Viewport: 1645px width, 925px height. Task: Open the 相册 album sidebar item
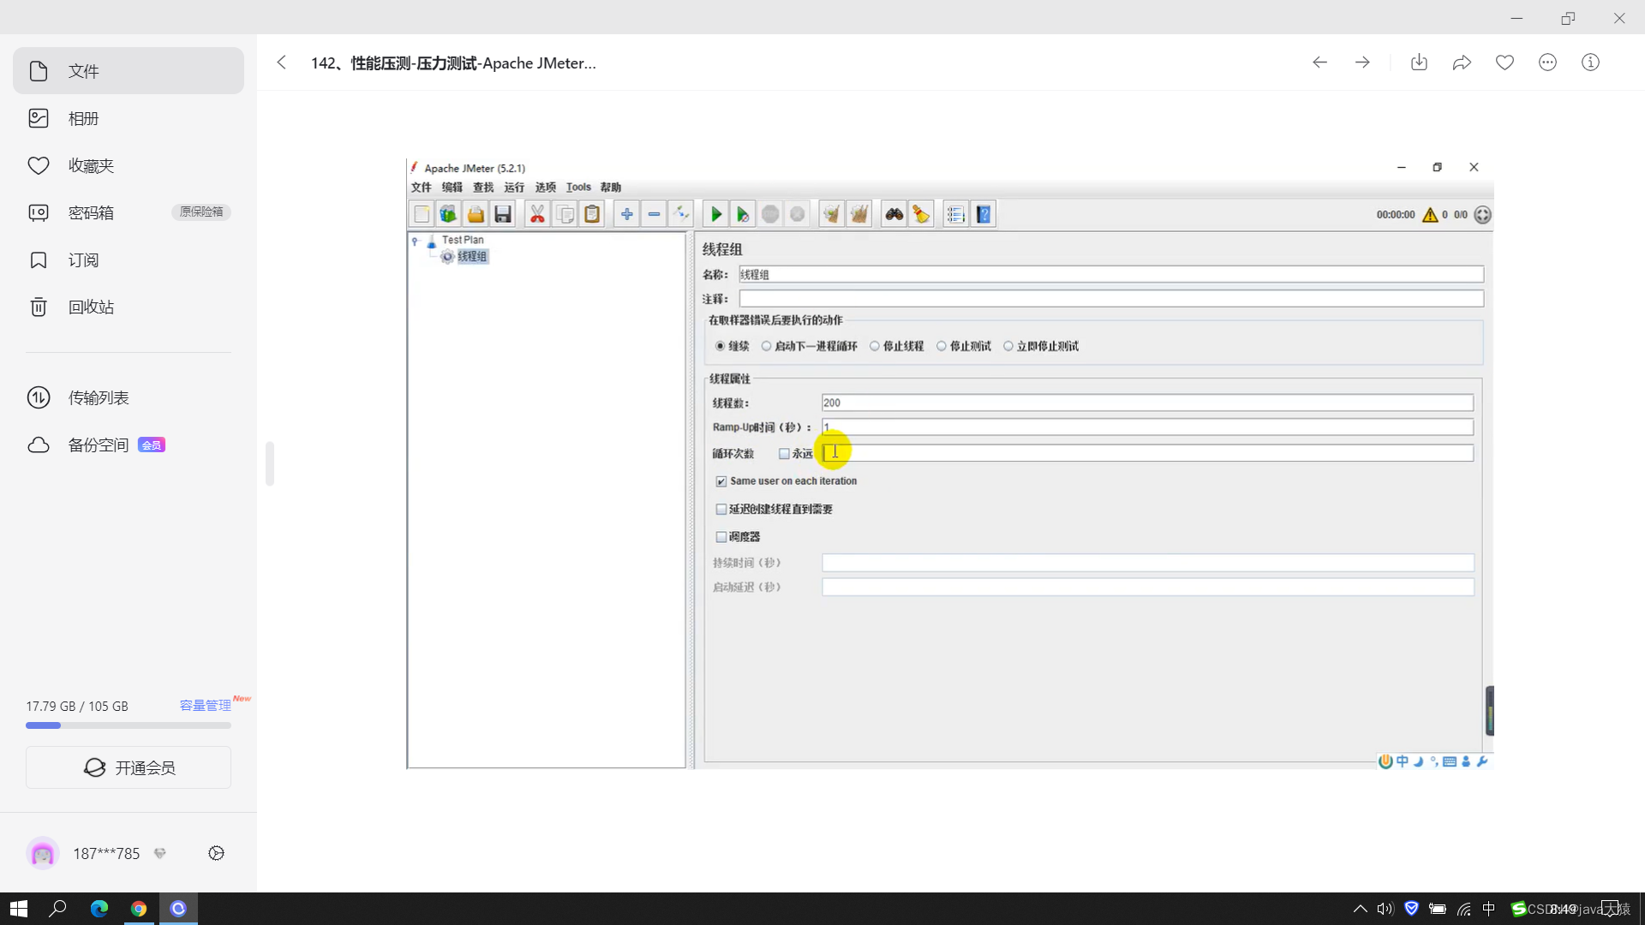(x=84, y=118)
